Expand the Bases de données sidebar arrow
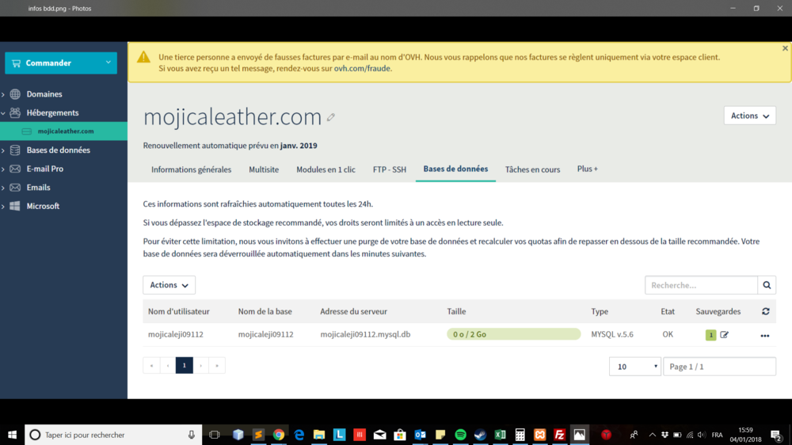 (x=3, y=150)
